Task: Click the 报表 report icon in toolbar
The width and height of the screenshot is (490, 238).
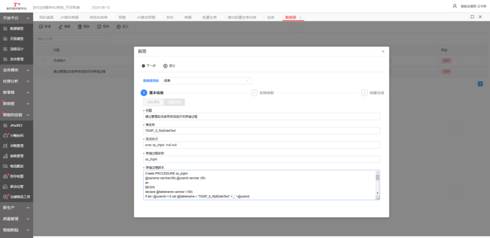Action: coord(99,27)
